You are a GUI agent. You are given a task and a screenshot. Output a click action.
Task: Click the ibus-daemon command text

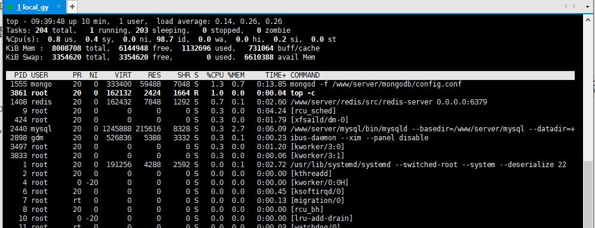[x=360, y=138]
